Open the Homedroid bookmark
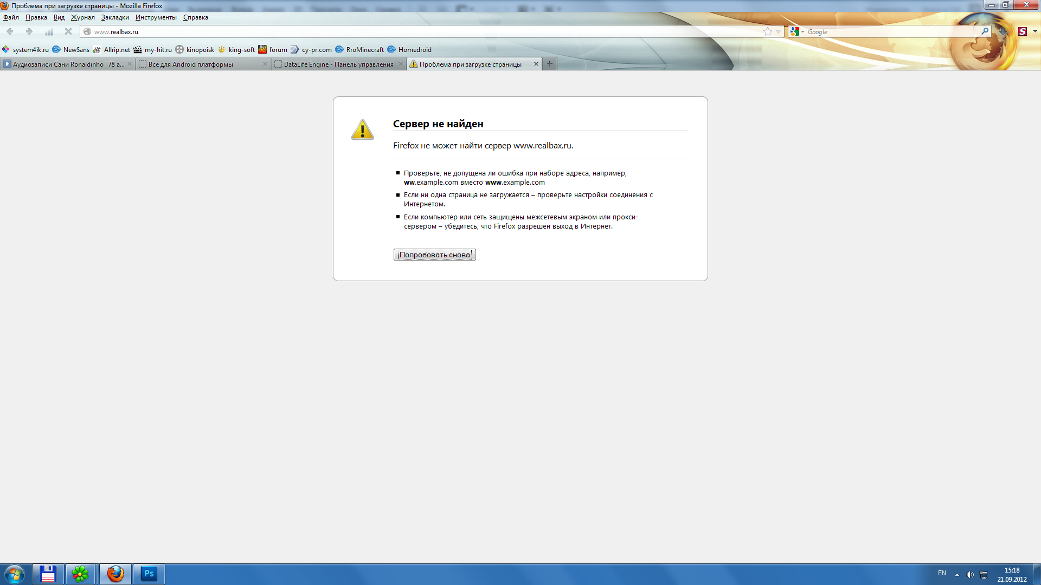The width and height of the screenshot is (1041, 585). [x=409, y=49]
